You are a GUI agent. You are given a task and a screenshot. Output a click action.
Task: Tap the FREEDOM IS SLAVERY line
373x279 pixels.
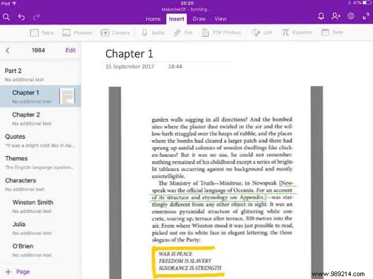click(185, 261)
